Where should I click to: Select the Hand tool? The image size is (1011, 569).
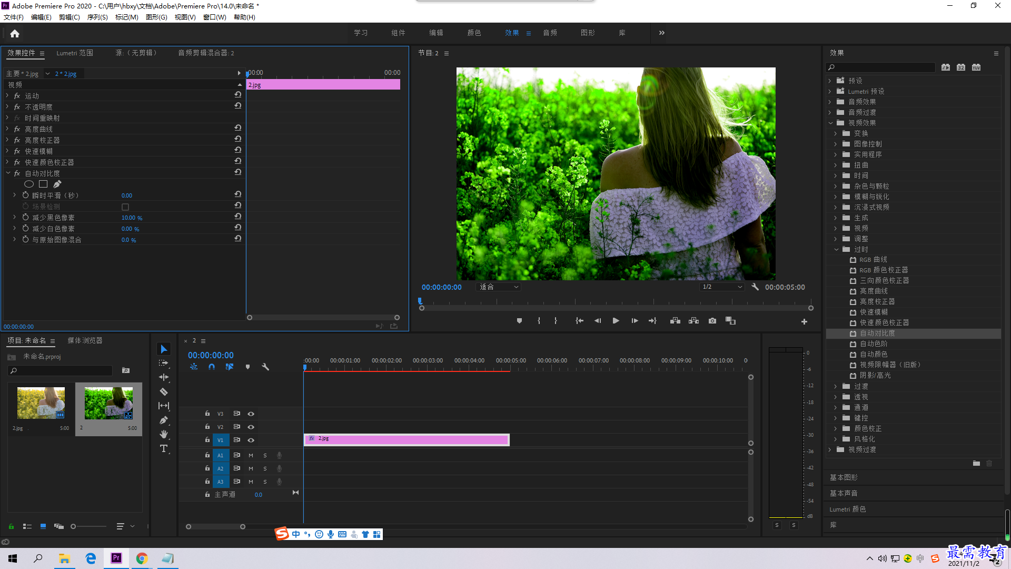coord(164,434)
